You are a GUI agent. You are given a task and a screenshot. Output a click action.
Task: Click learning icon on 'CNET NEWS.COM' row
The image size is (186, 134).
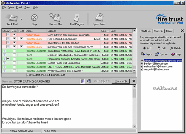pos(4,67)
